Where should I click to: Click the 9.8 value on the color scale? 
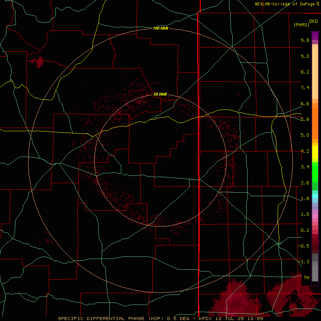click(305, 40)
